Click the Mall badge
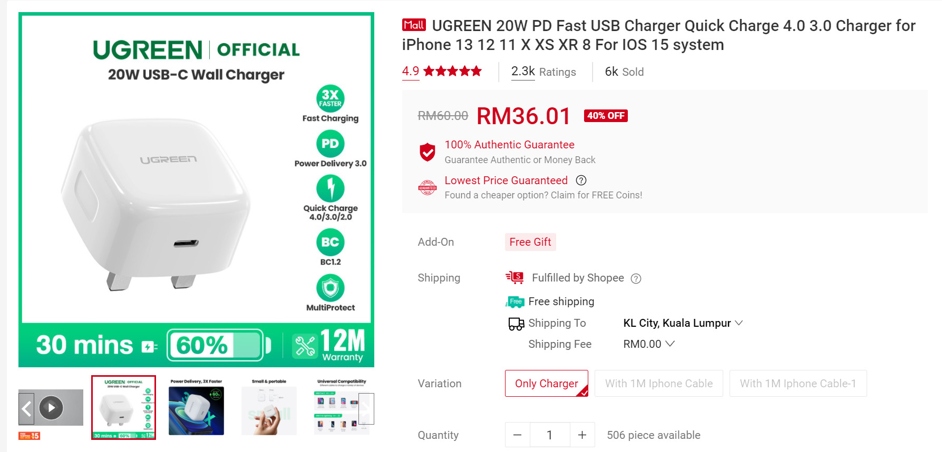The width and height of the screenshot is (942, 452). (x=414, y=25)
